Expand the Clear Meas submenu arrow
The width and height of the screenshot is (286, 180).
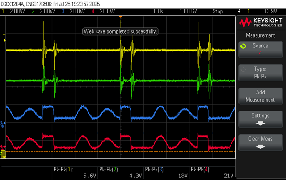click(x=260, y=147)
